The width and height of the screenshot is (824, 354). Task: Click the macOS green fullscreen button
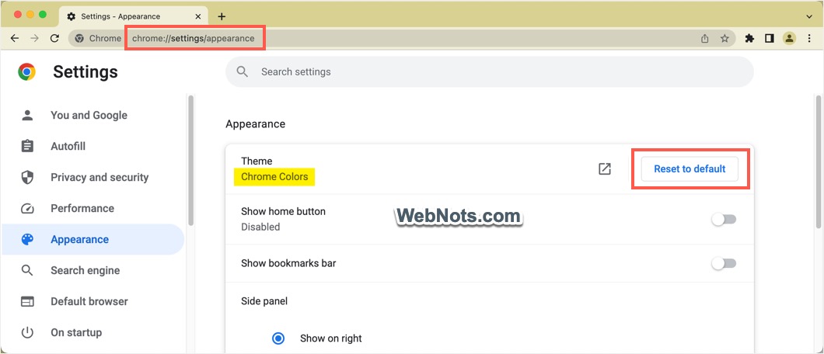(43, 15)
